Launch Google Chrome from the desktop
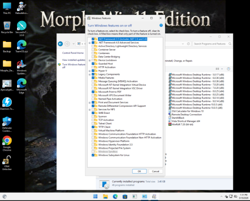 point(7,144)
